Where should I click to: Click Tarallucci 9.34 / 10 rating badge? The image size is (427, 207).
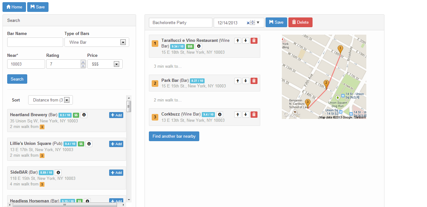tap(177, 47)
